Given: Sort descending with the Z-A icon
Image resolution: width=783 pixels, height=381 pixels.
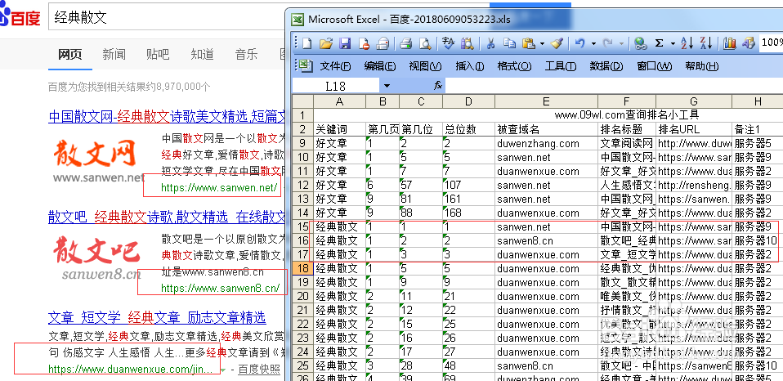Looking at the screenshot, I should click(706, 43).
